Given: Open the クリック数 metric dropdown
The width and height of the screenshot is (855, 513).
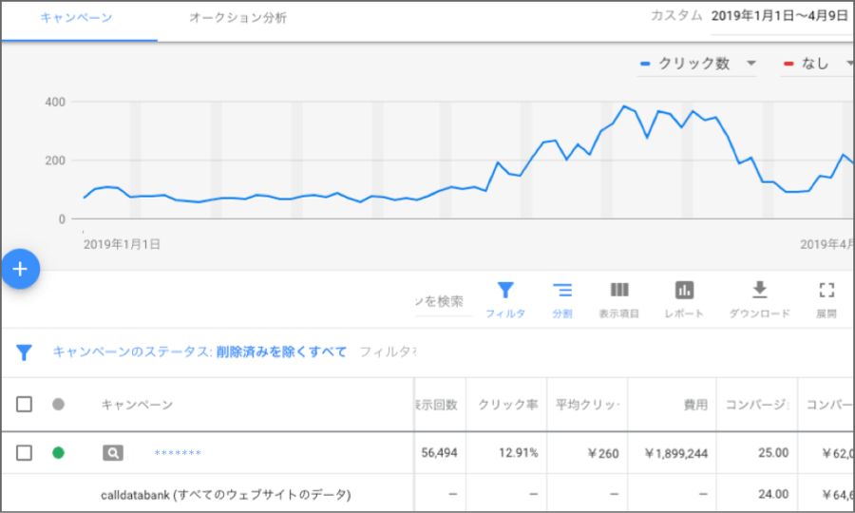Looking at the screenshot, I should pos(698,64).
